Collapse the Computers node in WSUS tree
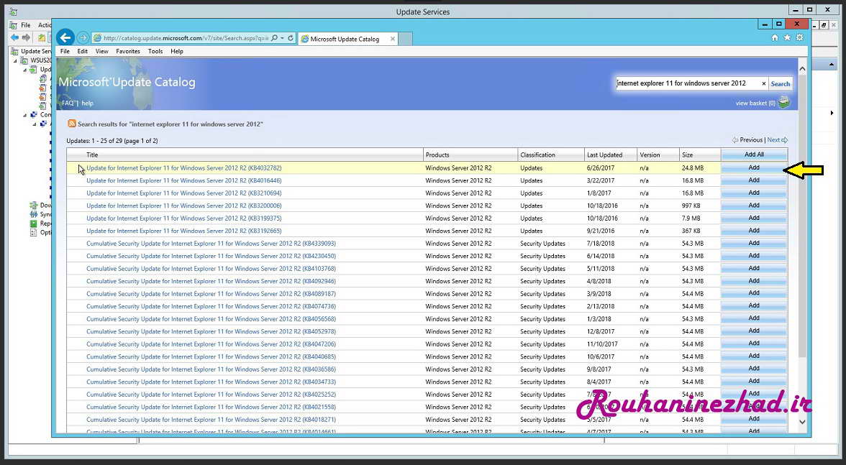Image resolution: width=846 pixels, height=465 pixels. tap(24, 115)
